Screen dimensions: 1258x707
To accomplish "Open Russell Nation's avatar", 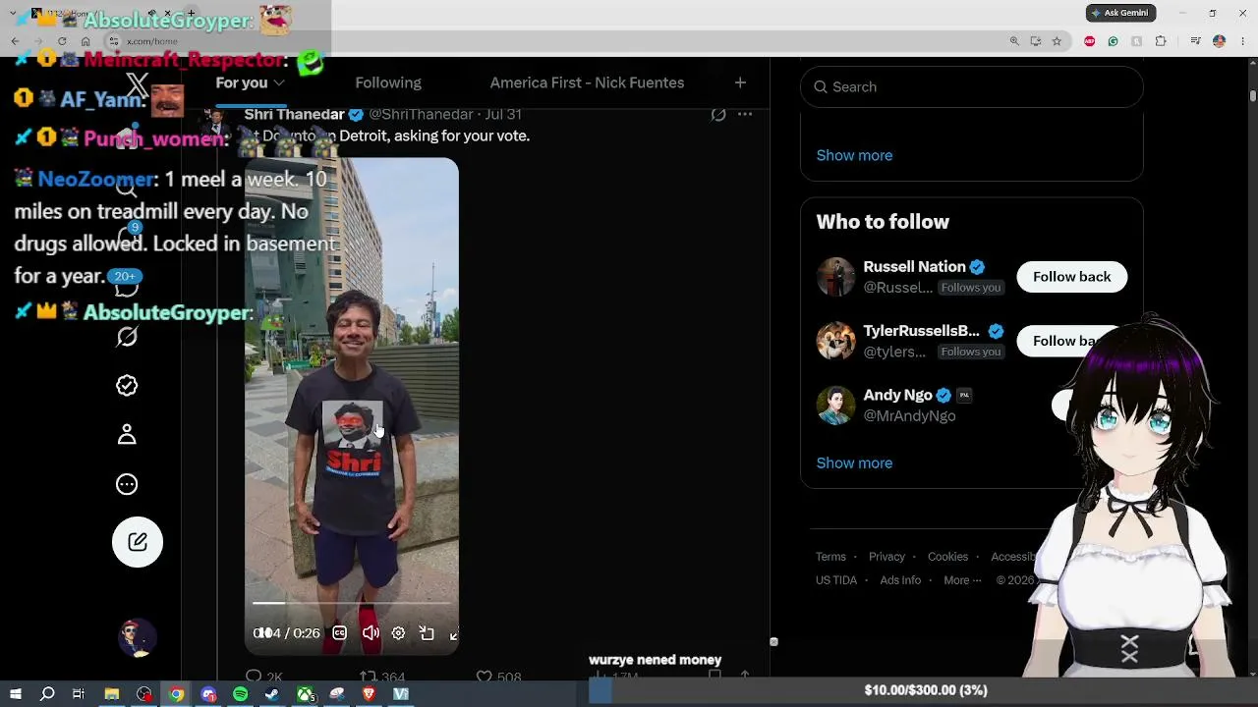I will click(x=835, y=277).
